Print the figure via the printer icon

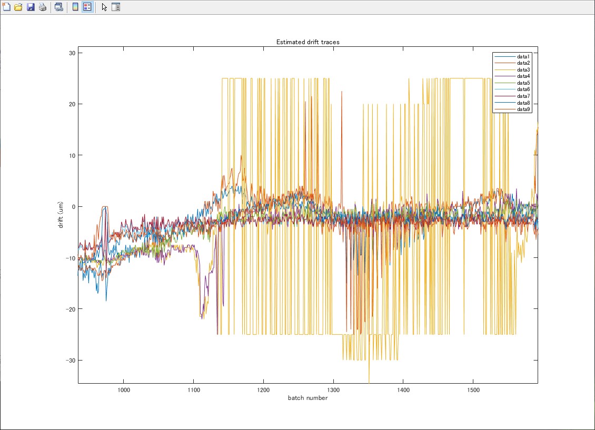(x=43, y=7)
